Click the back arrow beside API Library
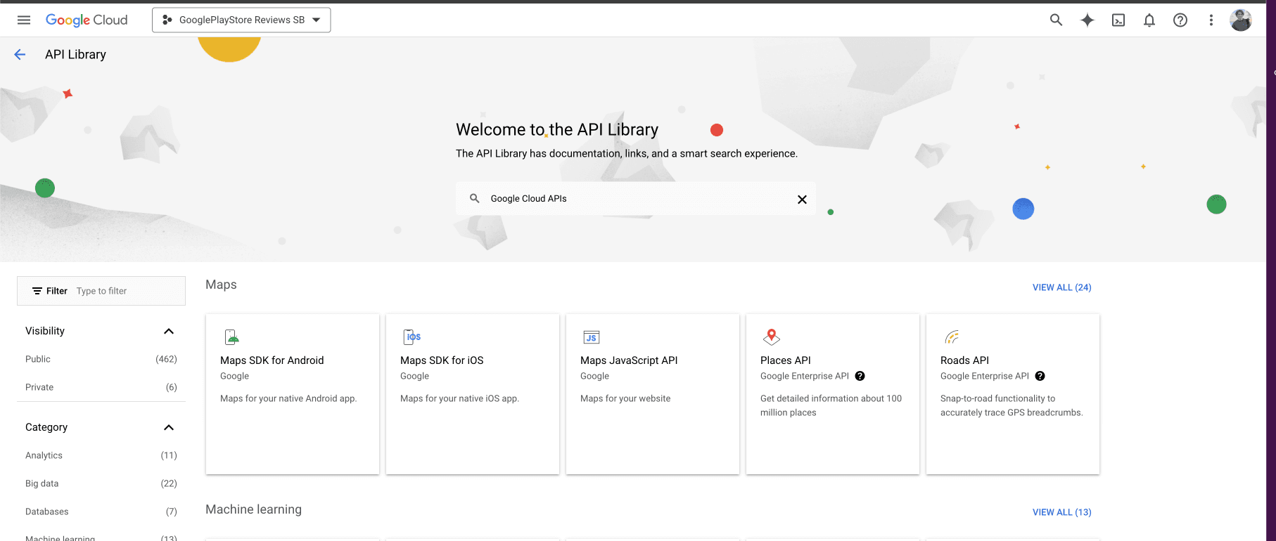 [20, 55]
